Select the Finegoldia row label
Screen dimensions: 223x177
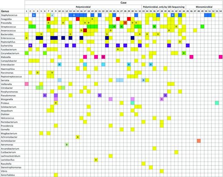click(x=6, y=19)
